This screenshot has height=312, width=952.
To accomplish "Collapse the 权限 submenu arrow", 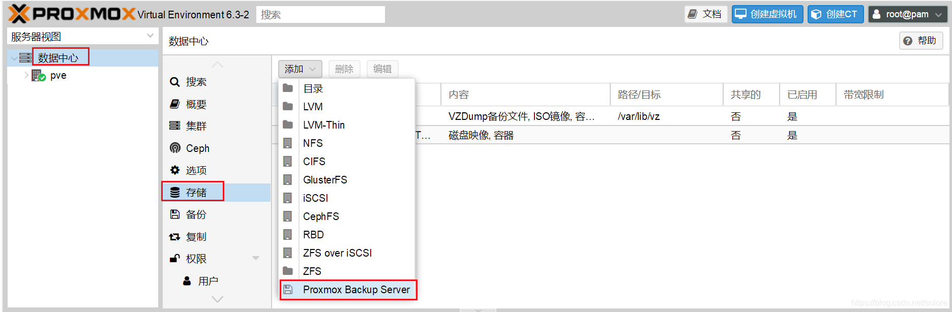I will tap(256, 258).
